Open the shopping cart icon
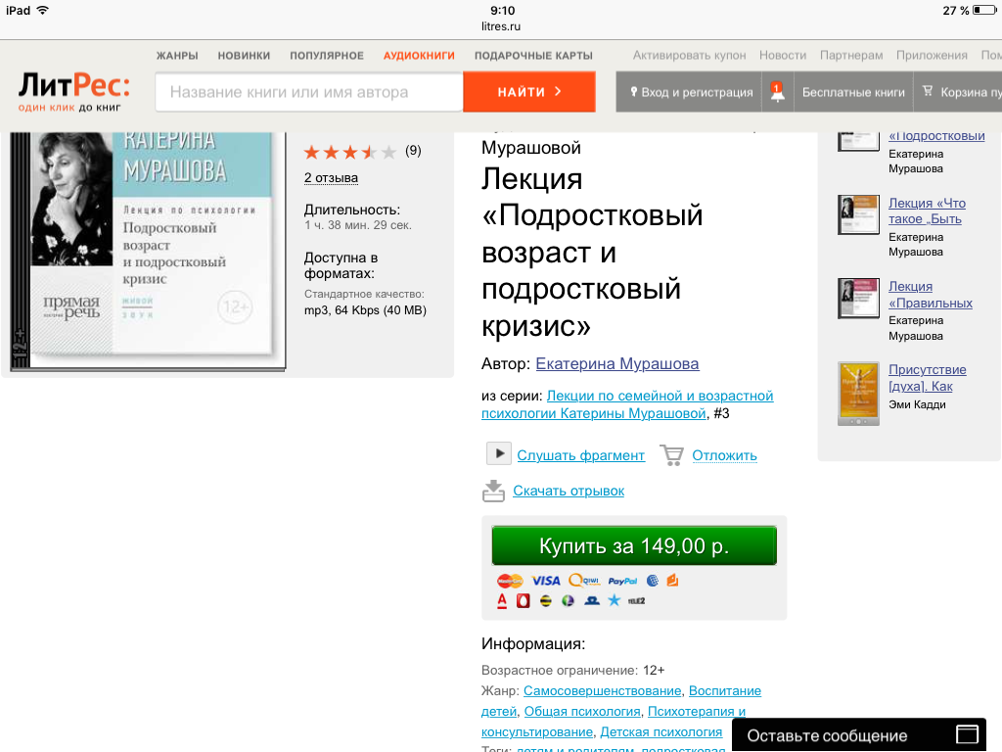 [x=928, y=92]
